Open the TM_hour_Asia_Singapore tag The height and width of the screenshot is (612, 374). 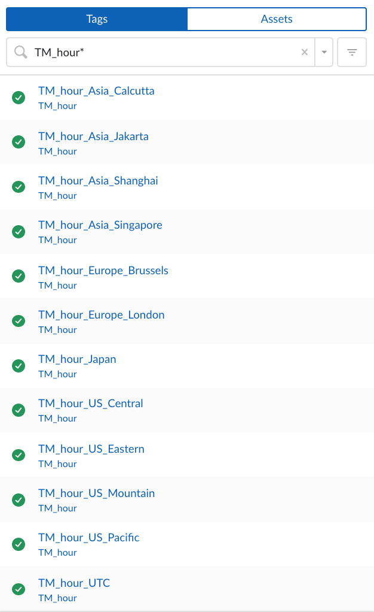(x=100, y=225)
